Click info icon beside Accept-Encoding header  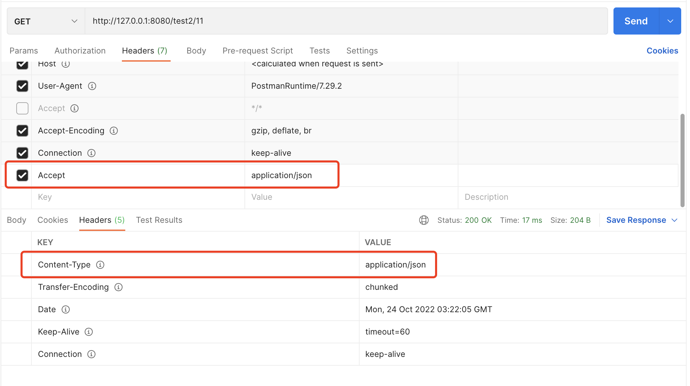click(x=114, y=131)
